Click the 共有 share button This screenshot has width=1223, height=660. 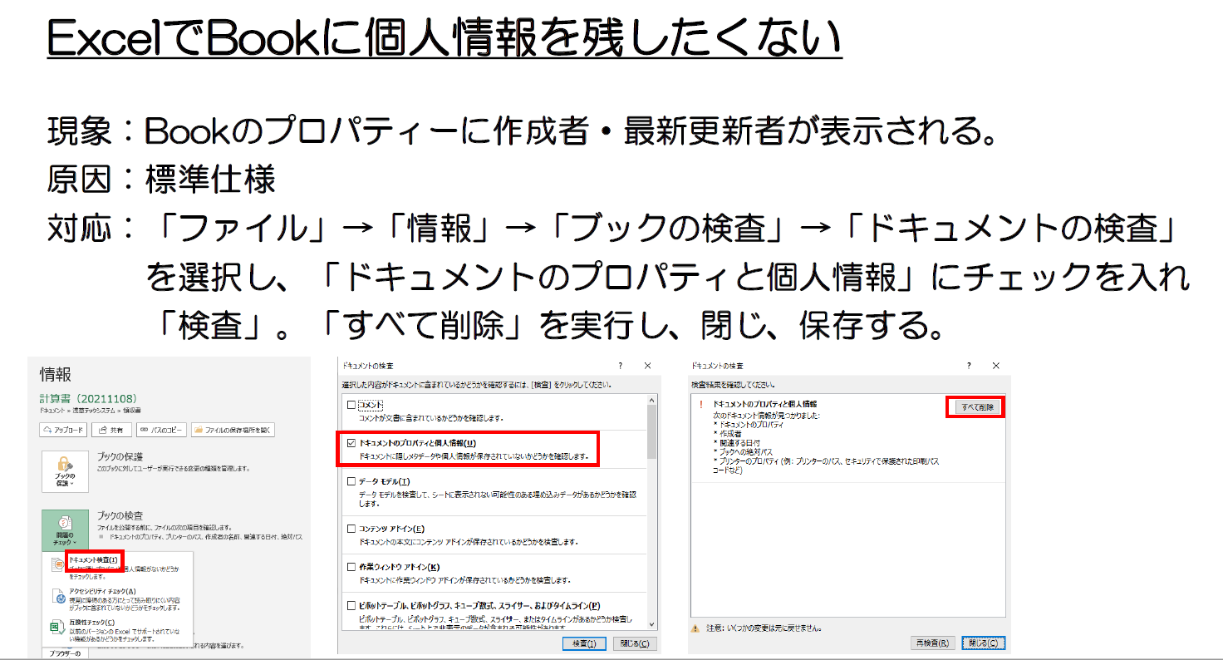tap(112, 430)
